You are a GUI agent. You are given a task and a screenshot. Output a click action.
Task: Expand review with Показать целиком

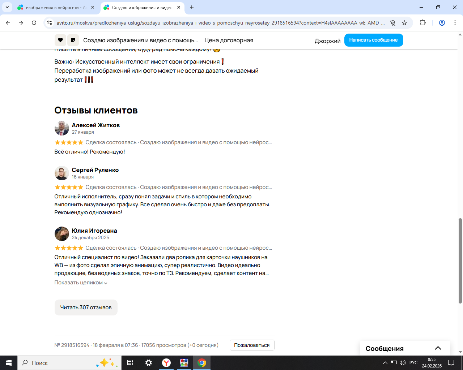click(x=81, y=283)
